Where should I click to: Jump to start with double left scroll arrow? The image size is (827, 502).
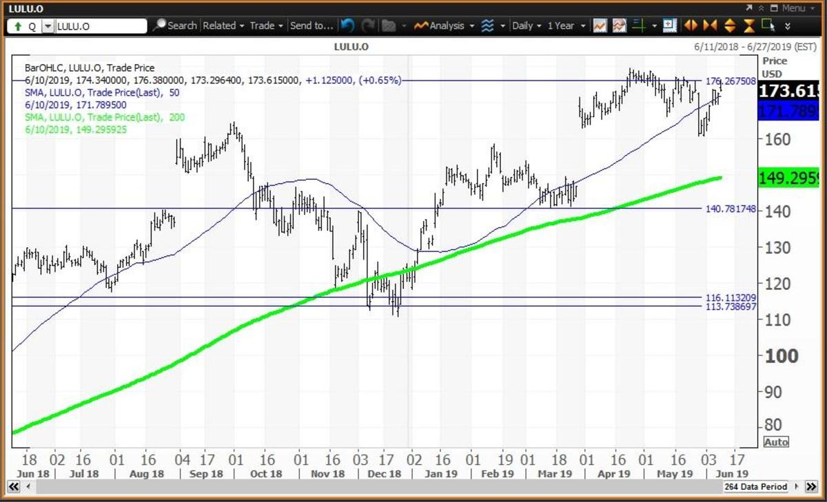(13, 487)
